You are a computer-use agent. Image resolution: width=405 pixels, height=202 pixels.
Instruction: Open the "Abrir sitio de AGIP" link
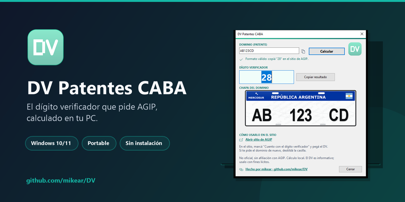coord(259,140)
